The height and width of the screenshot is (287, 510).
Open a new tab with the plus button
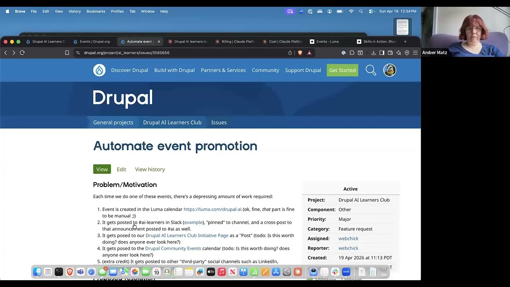[x=405, y=41]
